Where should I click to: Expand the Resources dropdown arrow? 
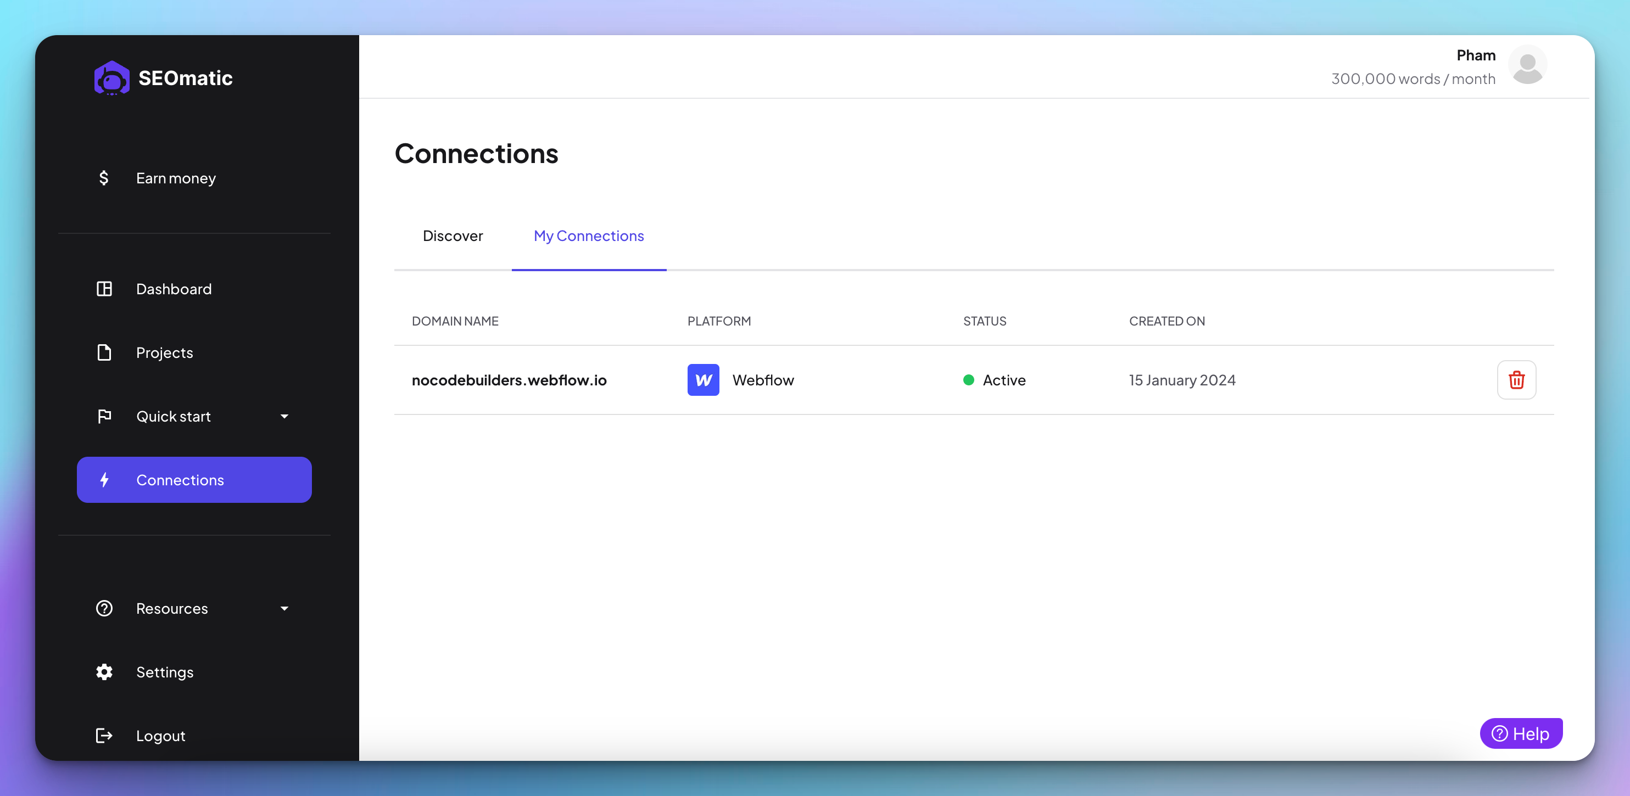pyautogui.click(x=284, y=608)
